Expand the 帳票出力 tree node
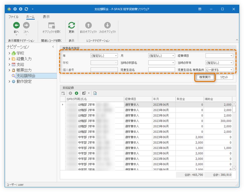The height and width of the screenshot is (192, 244). [x=9, y=70]
